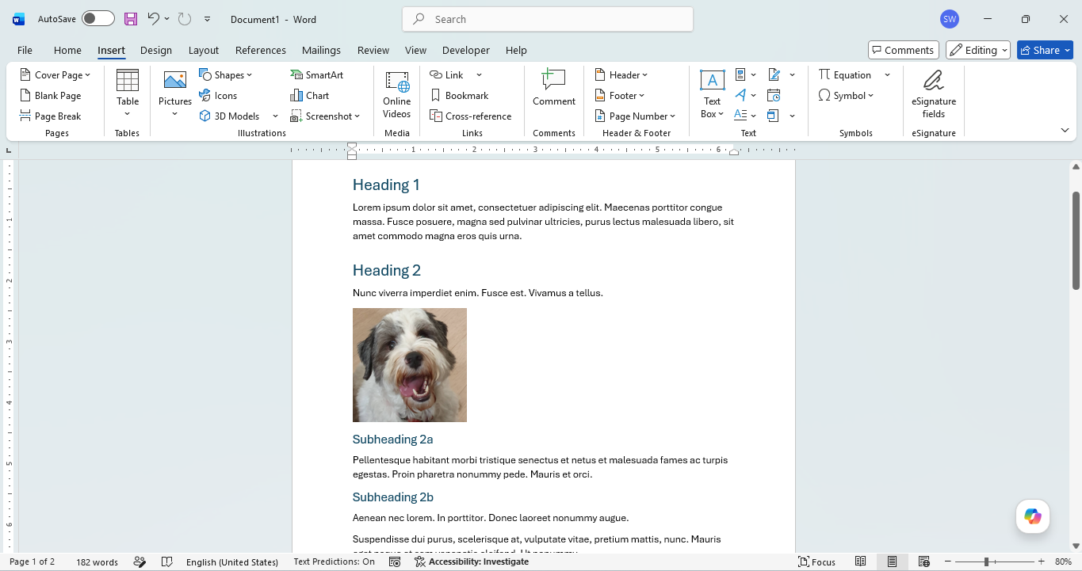Add a Bookmark

[x=459, y=96]
